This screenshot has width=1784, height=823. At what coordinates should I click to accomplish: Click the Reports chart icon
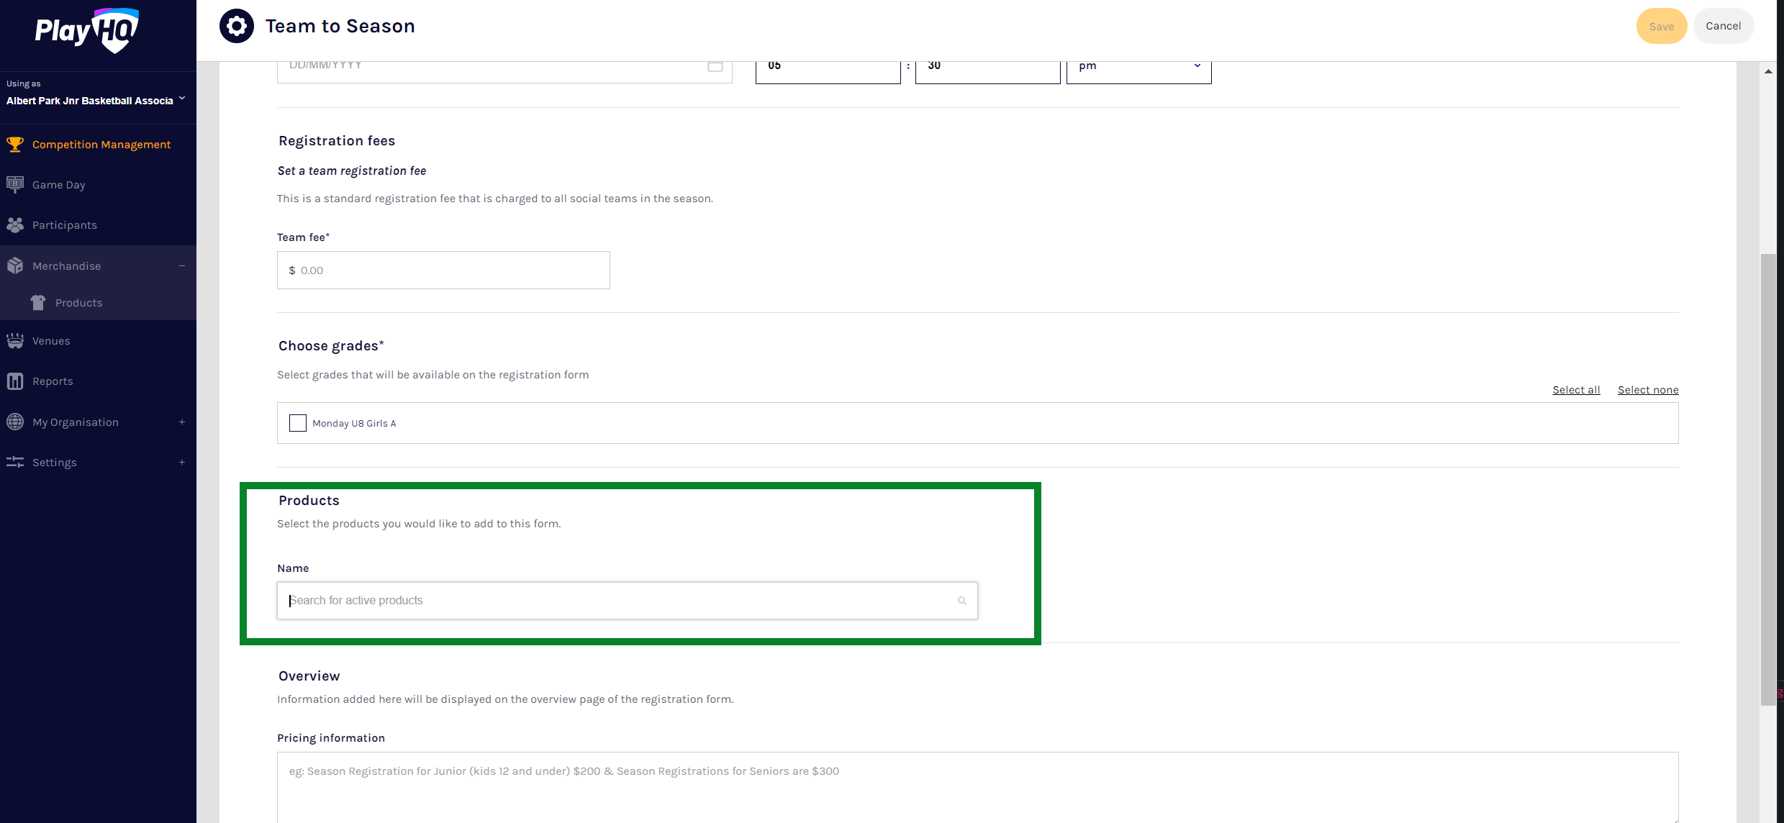point(15,381)
